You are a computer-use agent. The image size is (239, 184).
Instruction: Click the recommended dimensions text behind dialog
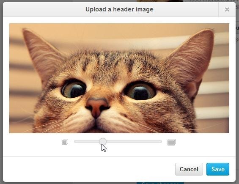point(212,1)
